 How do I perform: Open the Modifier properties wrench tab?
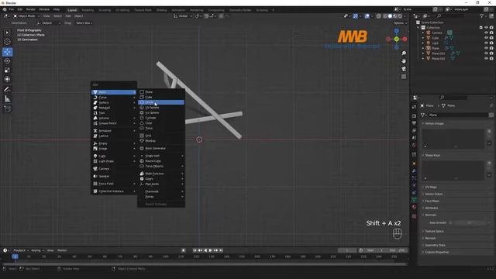pos(414,170)
